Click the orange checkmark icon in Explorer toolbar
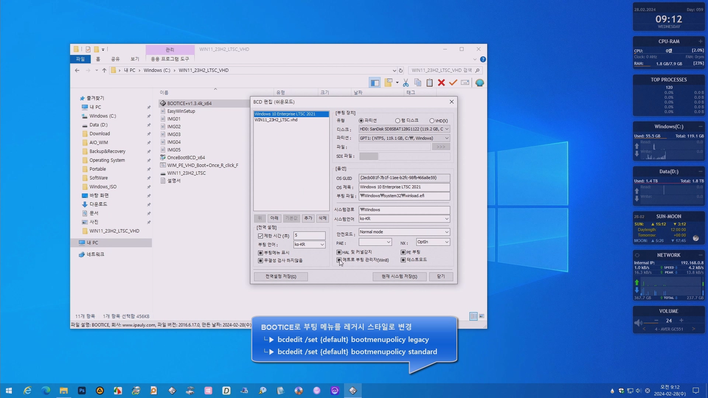Viewport: 708px width, 398px height. (x=453, y=83)
